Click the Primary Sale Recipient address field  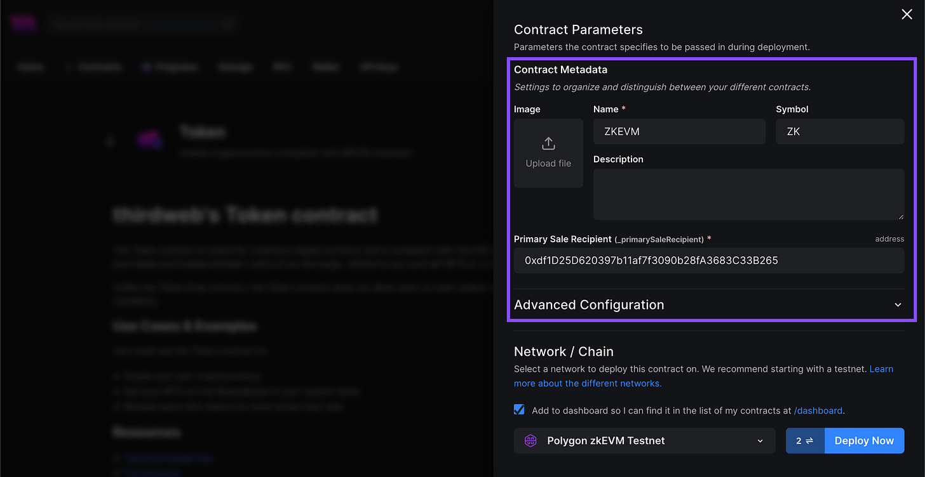[x=708, y=260]
